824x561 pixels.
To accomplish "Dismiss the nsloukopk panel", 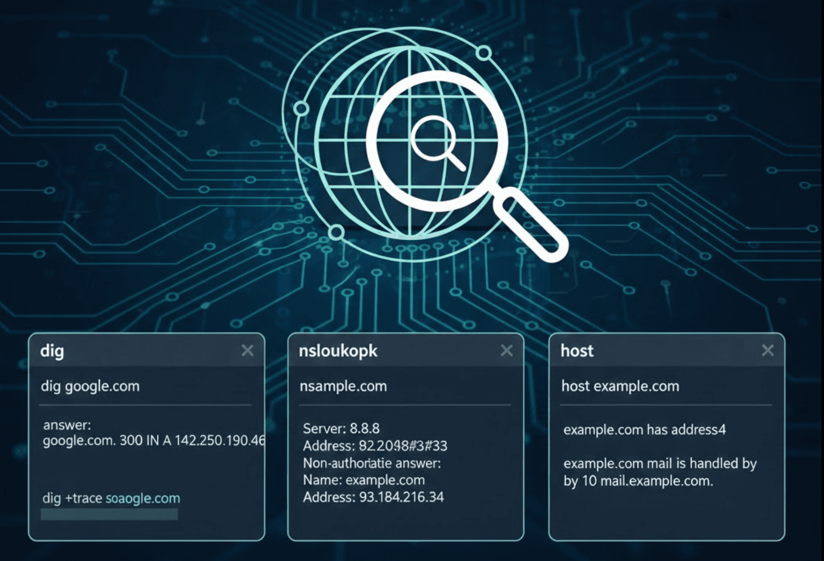I will click(x=507, y=351).
